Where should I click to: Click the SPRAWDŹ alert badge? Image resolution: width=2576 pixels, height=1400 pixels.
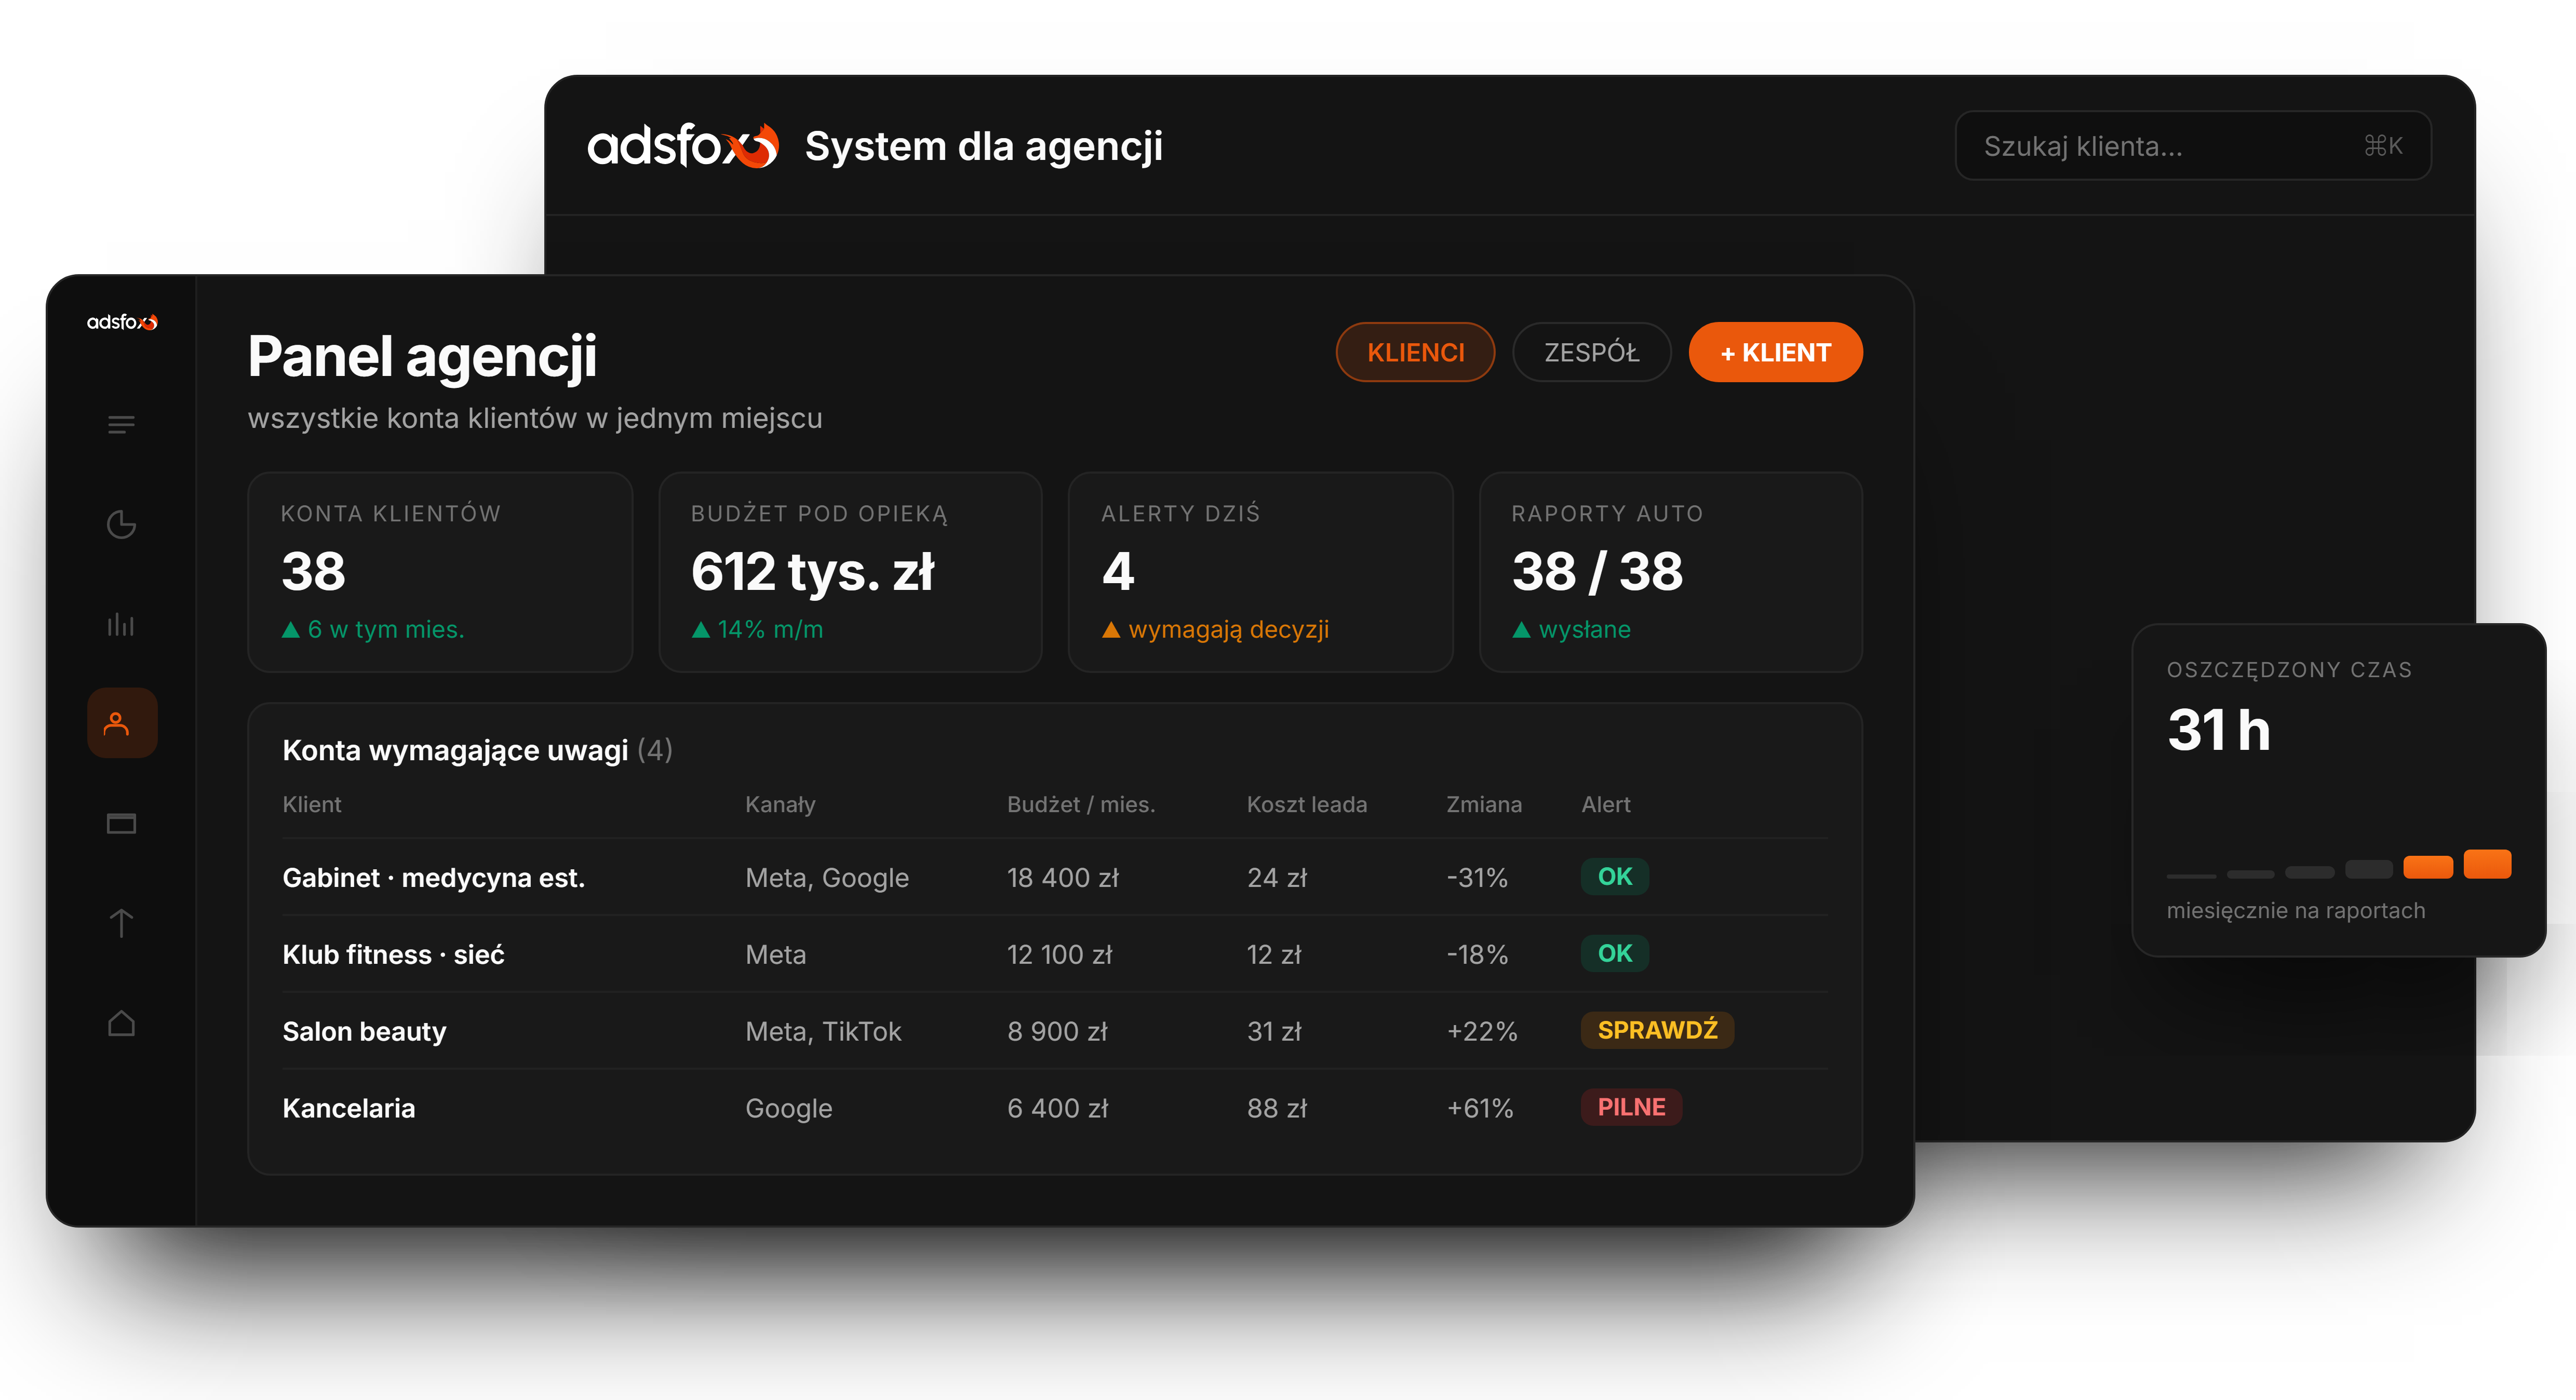[1657, 1030]
